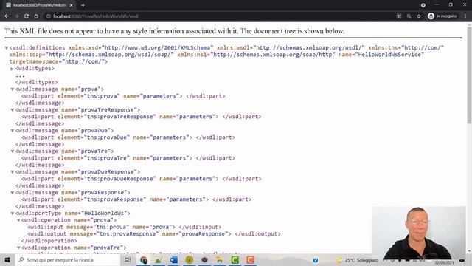Click the text name="HelloWorldWsService"
Image resolution: width=472 pixels, height=266 pixels.
(x=381, y=55)
